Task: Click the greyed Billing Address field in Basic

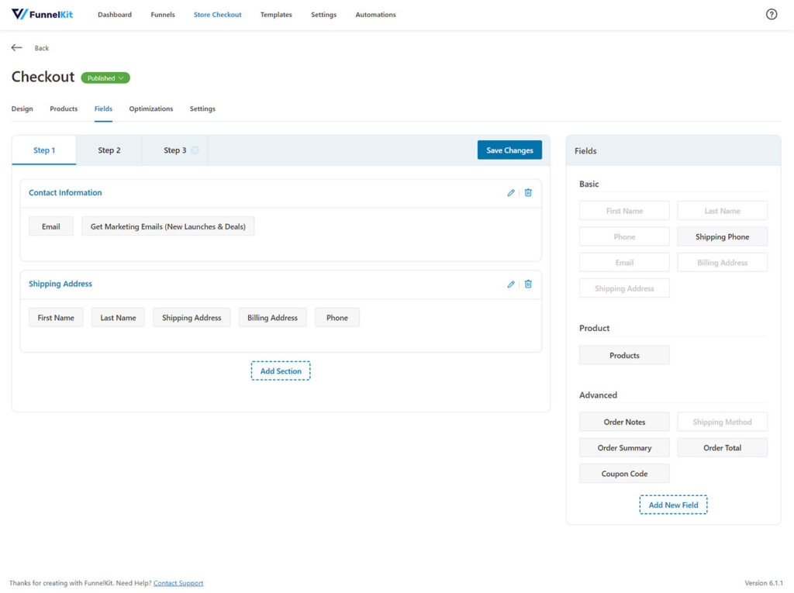Action: coord(722,262)
